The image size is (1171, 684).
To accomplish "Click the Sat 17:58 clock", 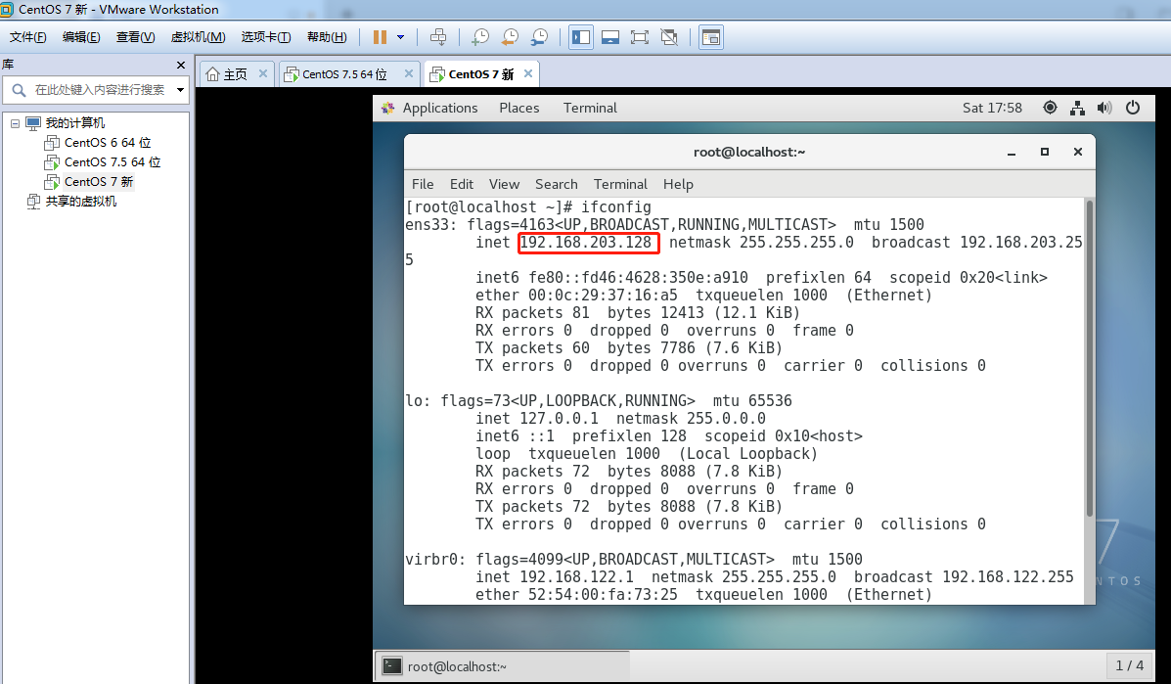I will click(x=992, y=108).
